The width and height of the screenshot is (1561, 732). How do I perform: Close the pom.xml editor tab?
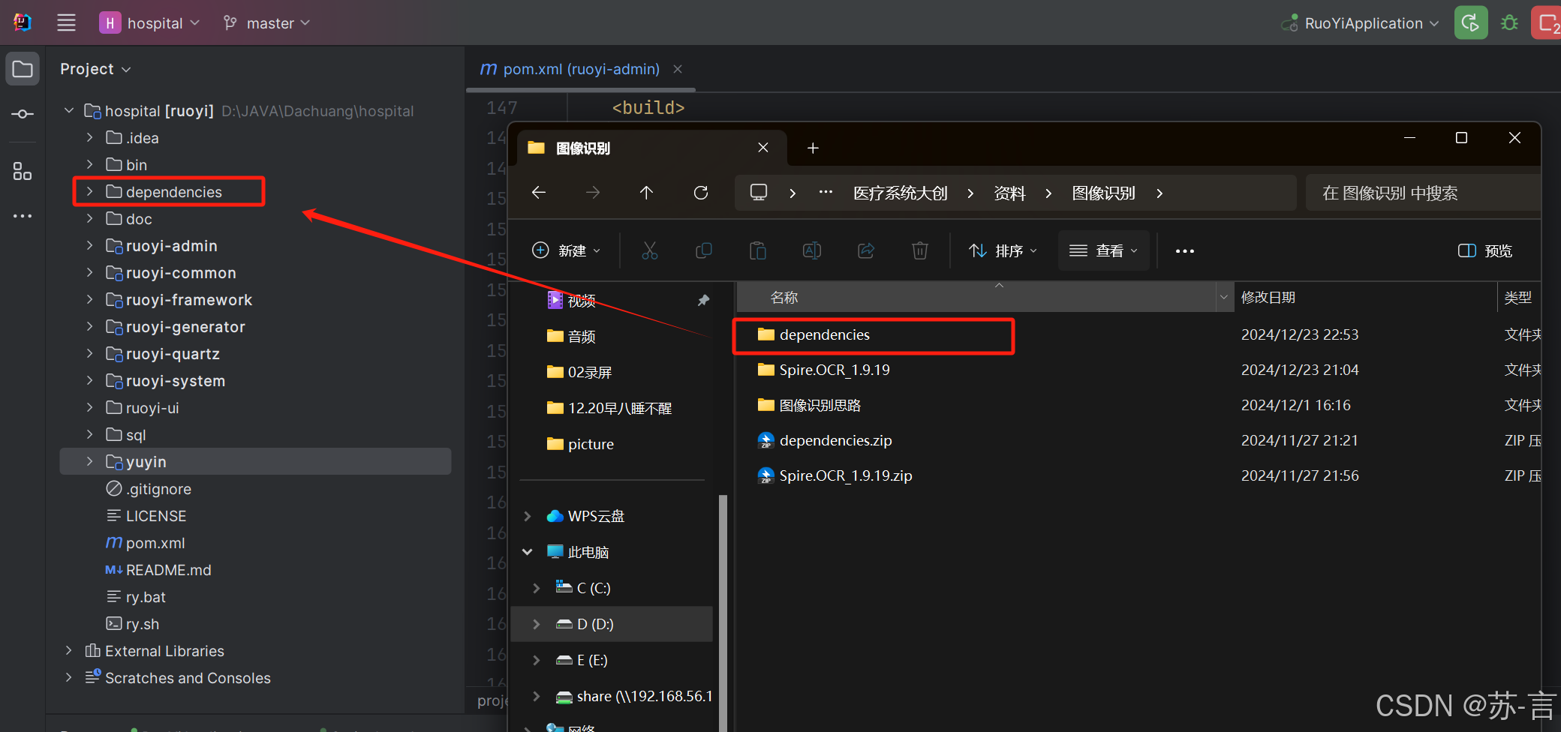678,69
